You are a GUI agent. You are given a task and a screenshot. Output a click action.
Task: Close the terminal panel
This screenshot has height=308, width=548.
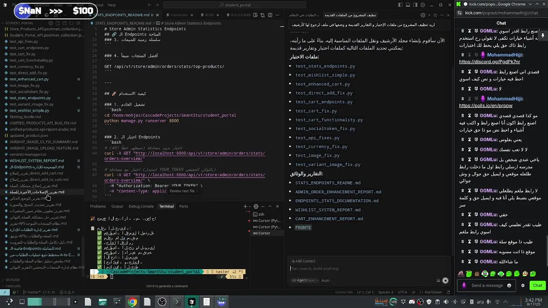coord(277,206)
